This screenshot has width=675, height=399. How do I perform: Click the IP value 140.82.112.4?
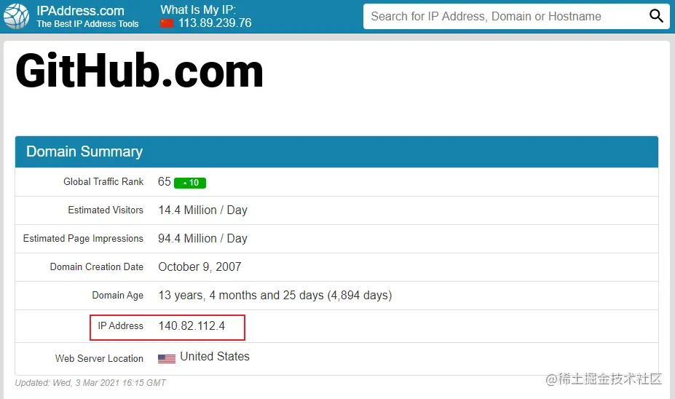click(192, 326)
